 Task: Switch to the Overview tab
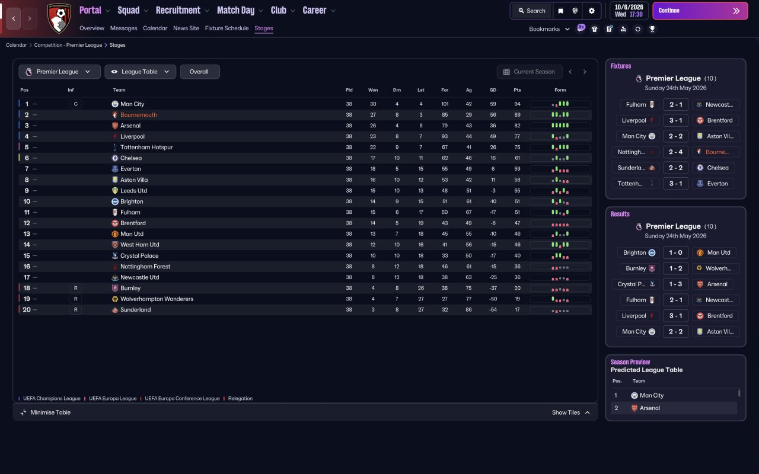[92, 28]
